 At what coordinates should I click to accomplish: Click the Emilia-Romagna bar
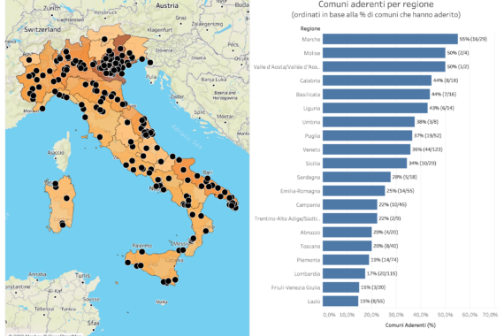[x=354, y=191]
